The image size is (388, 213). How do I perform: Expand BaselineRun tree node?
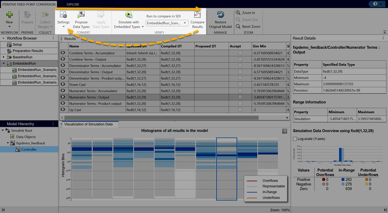click(x=4, y=57)
